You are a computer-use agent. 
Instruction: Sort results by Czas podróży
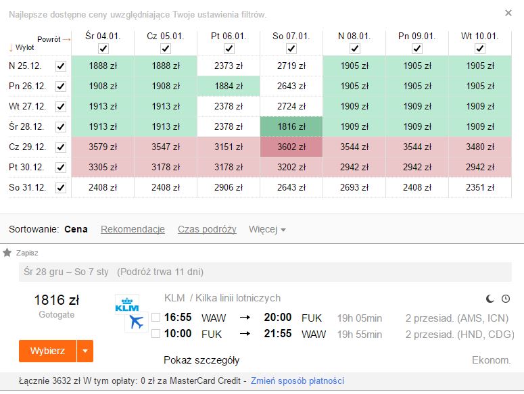[x=207, y=229]
